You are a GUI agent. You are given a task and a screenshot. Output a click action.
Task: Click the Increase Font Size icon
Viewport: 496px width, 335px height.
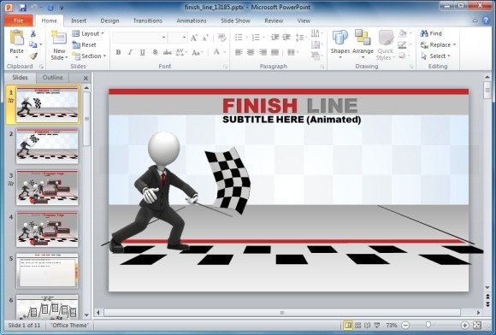click(x=194, y=38)
